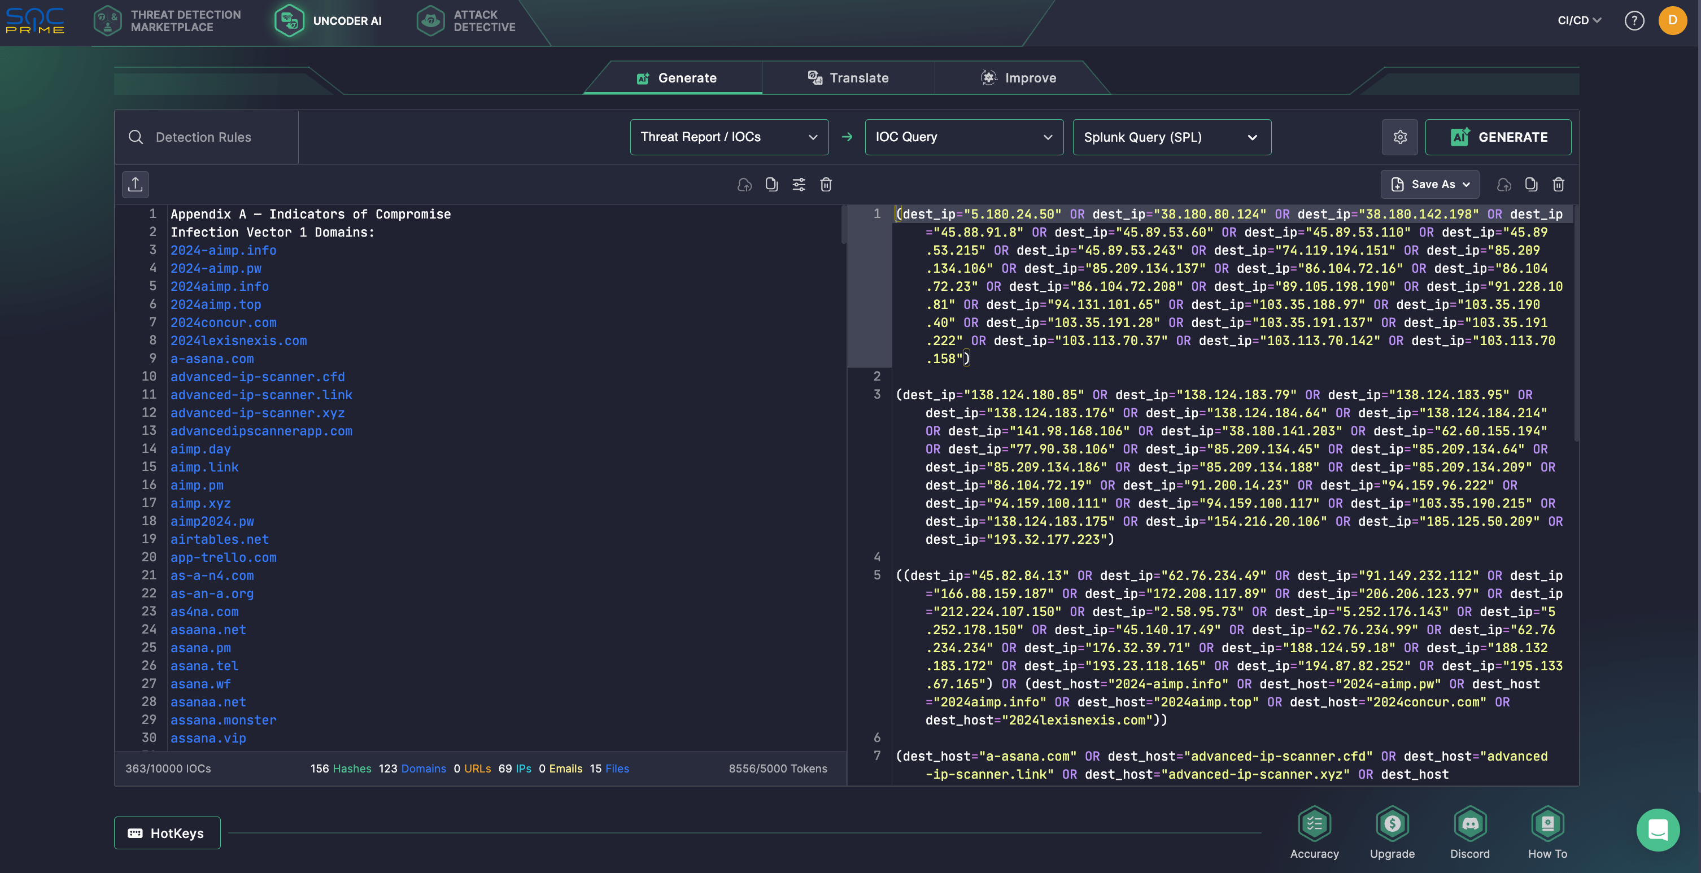Screen dimensions: 1701x873
Task: Click the output pane copy icon
Action: coord(1530,184)
